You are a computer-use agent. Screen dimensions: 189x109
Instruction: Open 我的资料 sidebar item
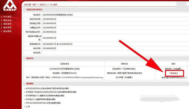click(x=7, y=24)
